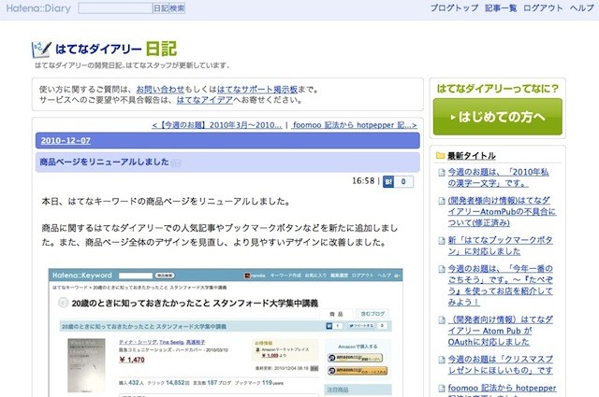Go to next entry foomoo 記法から hotpepper
This screenshot has width=599, height=397.
354,125
